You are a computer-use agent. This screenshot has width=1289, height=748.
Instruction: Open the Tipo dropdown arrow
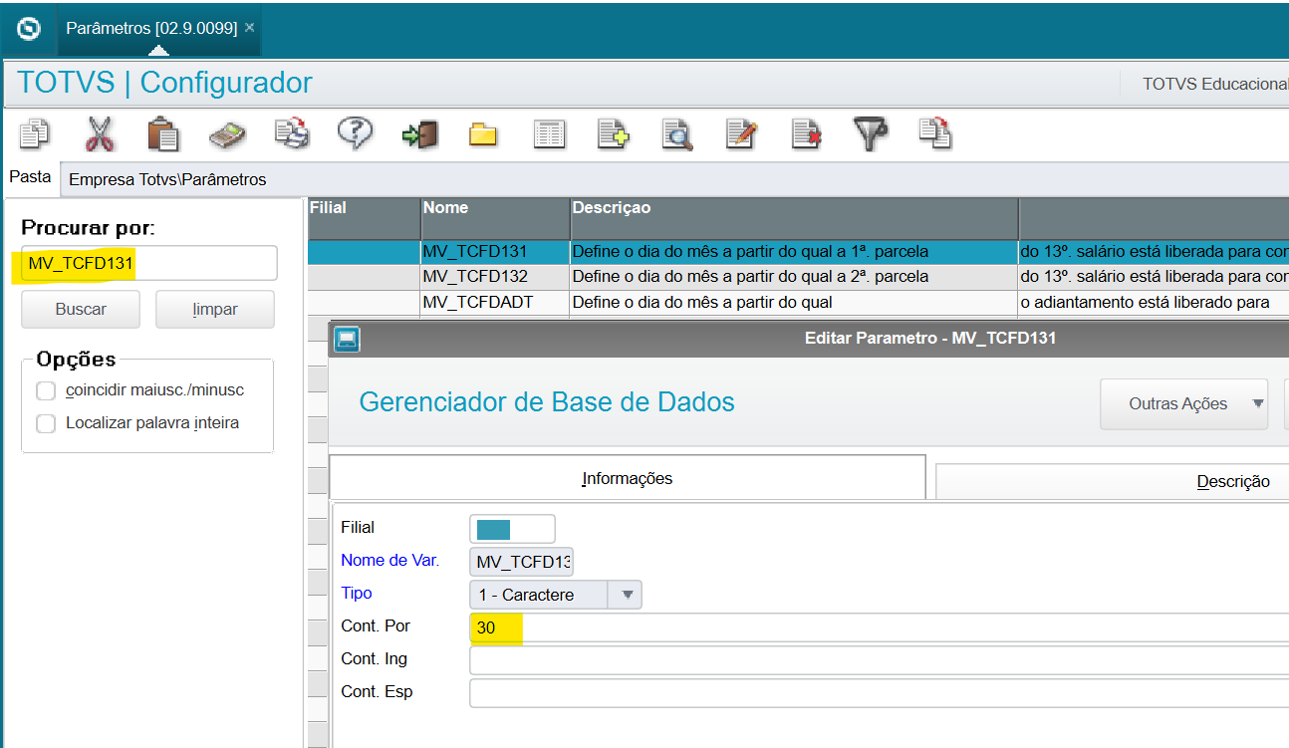628,595
